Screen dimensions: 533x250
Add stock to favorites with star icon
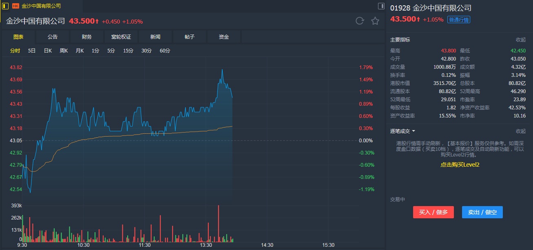(x=375, y=21)
